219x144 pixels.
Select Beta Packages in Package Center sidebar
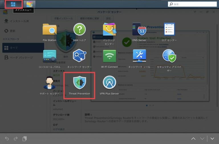pos(19,57)
